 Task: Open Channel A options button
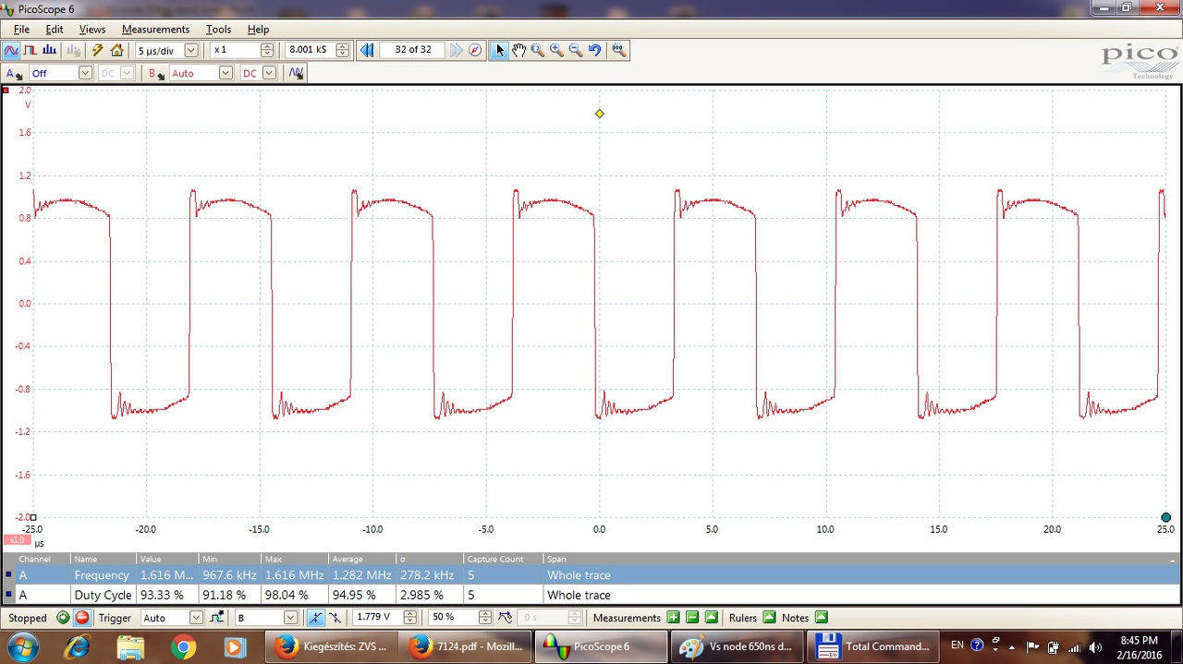(13, 73)
